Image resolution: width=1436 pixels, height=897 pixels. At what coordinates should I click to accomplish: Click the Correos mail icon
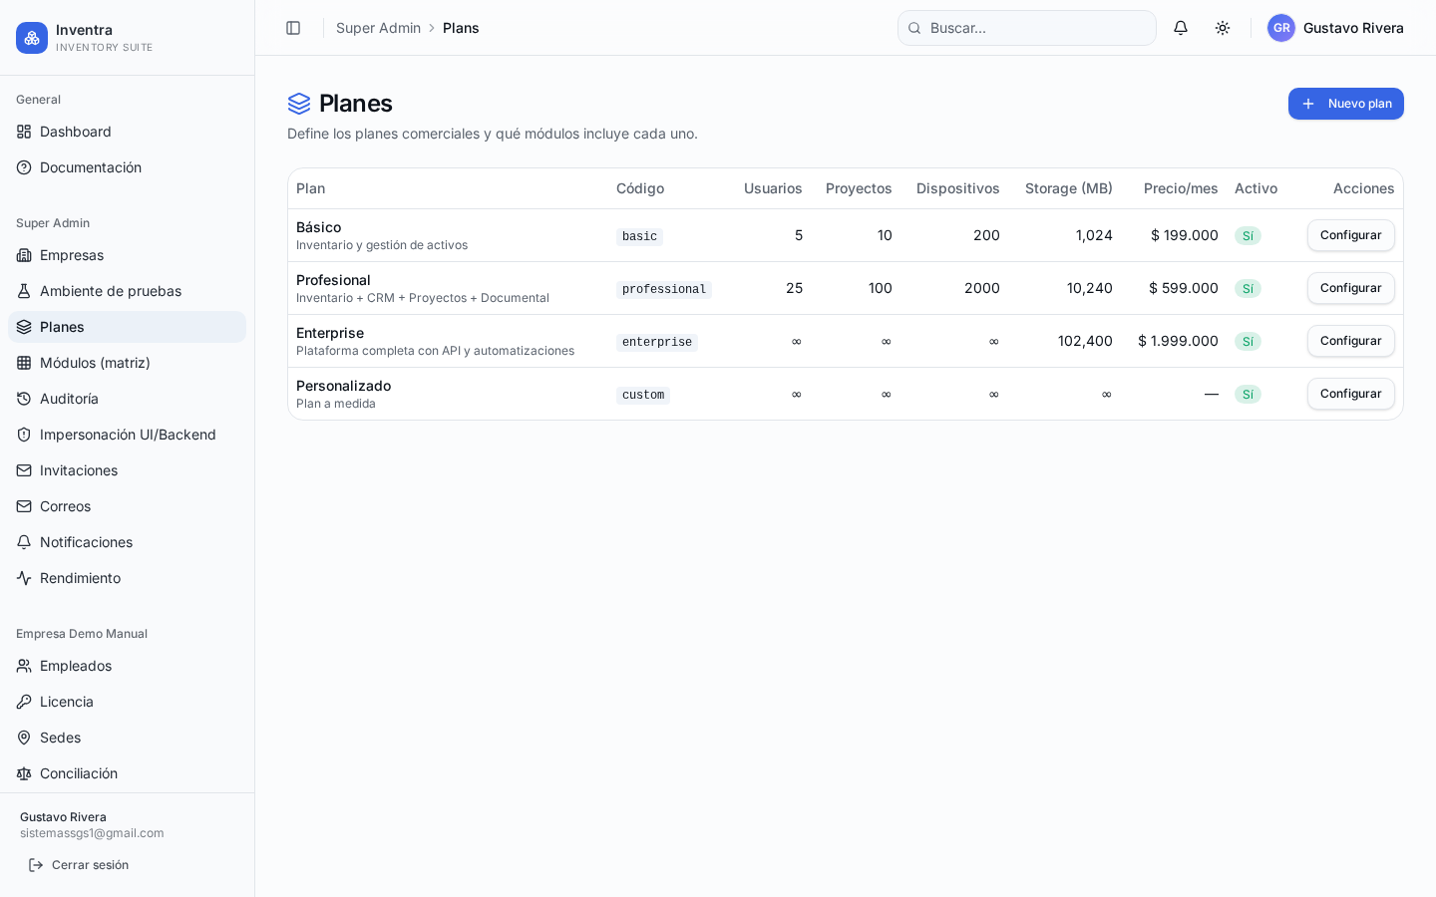(x=24, y=506)
